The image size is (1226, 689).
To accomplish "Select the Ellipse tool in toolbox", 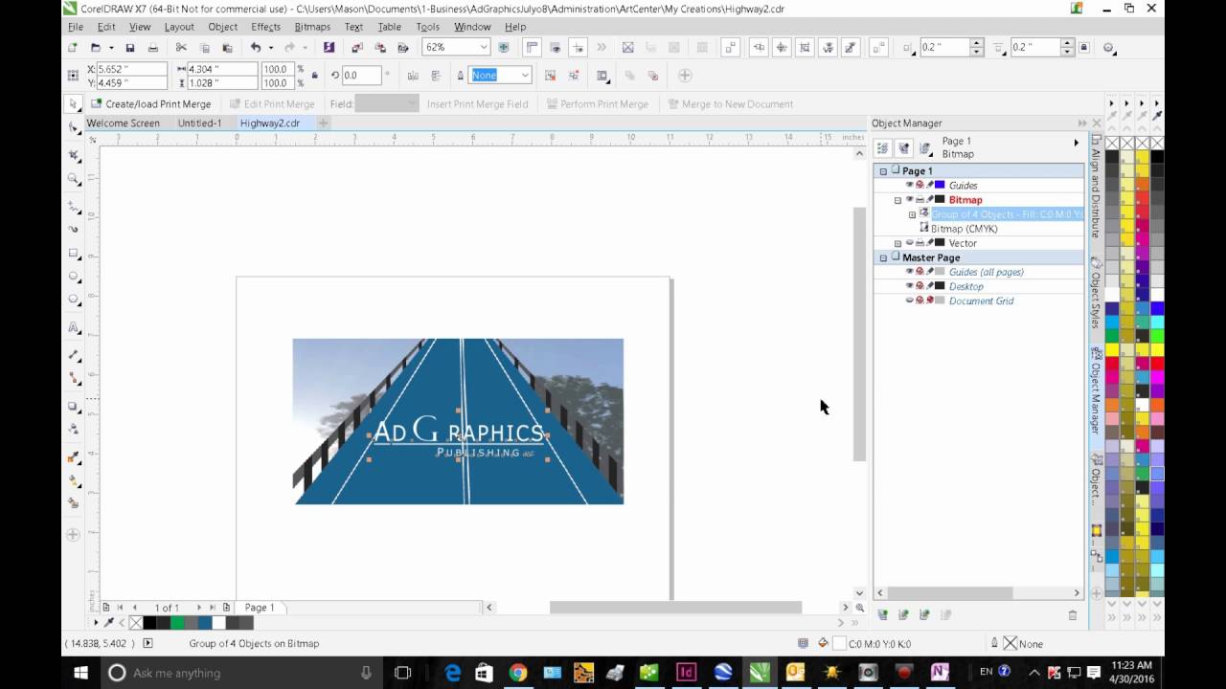I will pyautogui.click(x=74, y=277).
